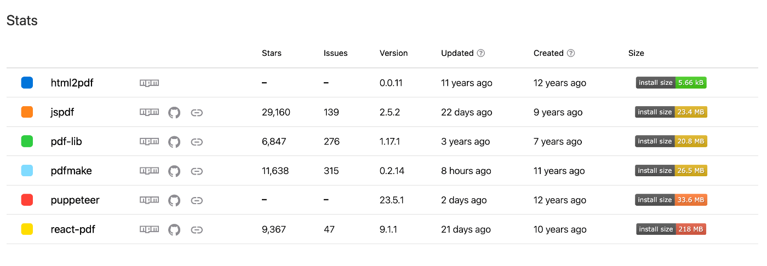The width and height of the screenshot is (767, 266).
Task: Click the light blue swatch for pdfmake
Action: point(27,171)
